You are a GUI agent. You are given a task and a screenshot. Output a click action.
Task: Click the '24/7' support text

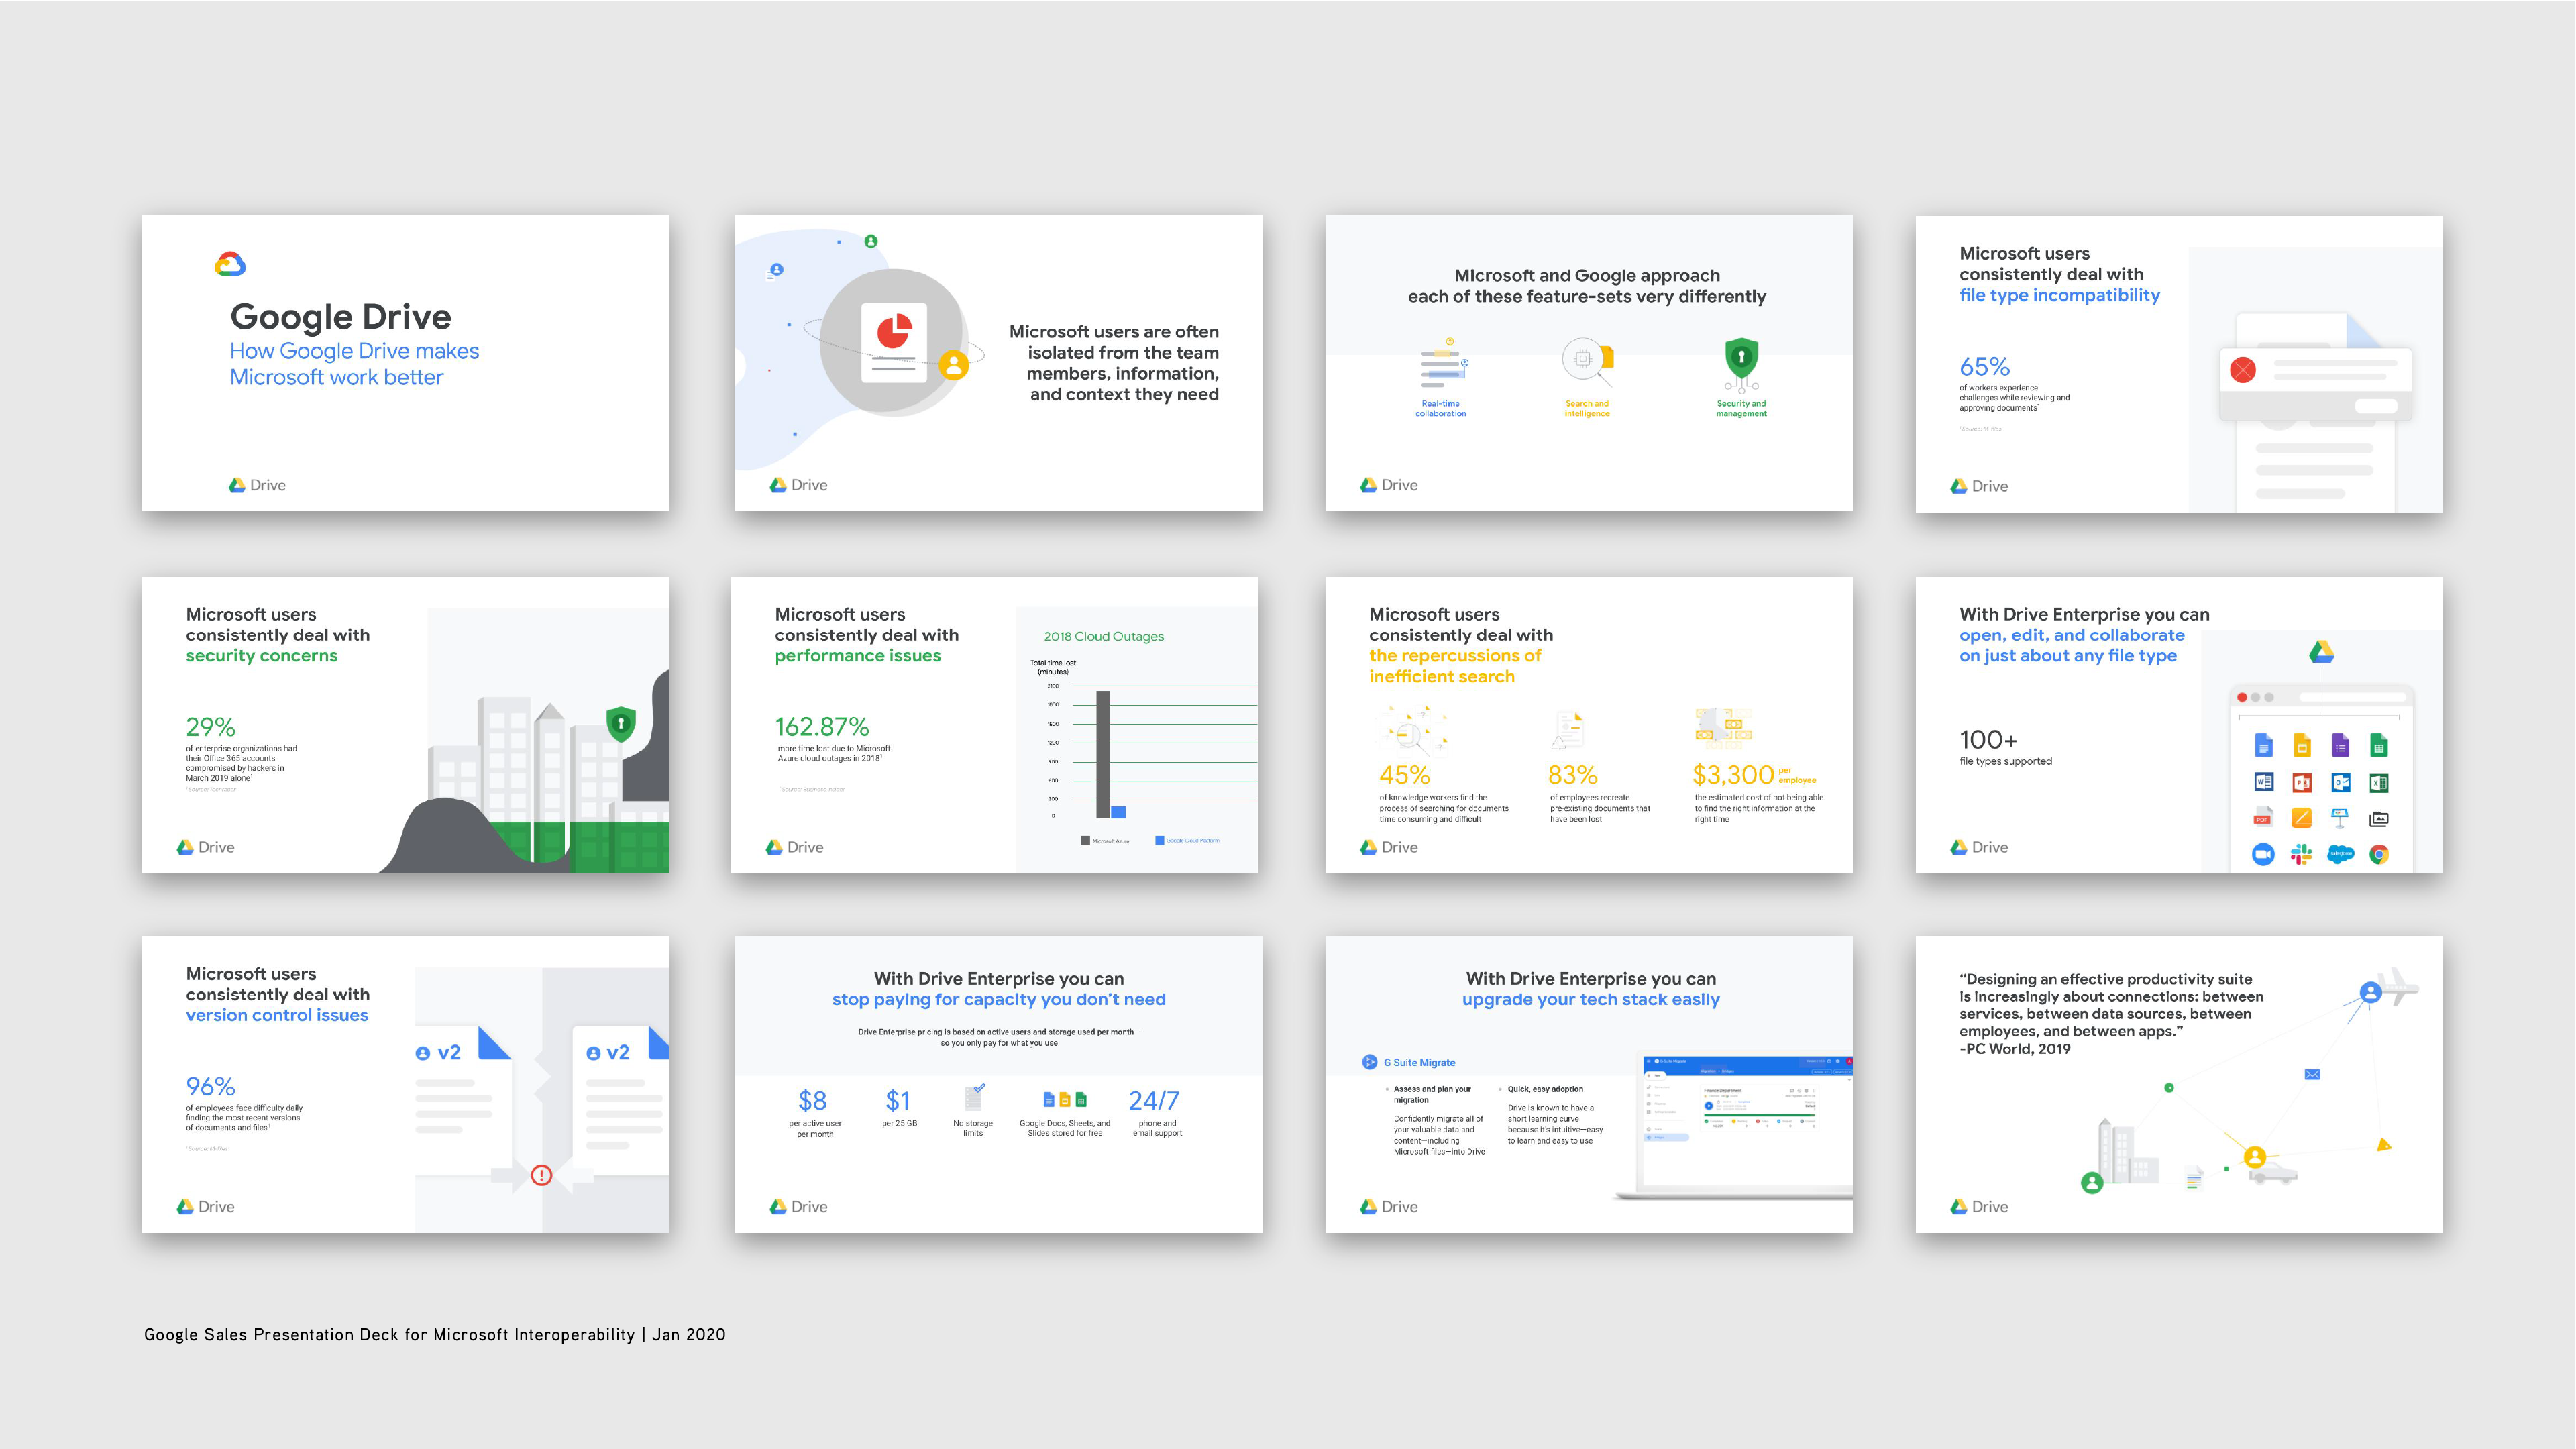(1153, 1101)
